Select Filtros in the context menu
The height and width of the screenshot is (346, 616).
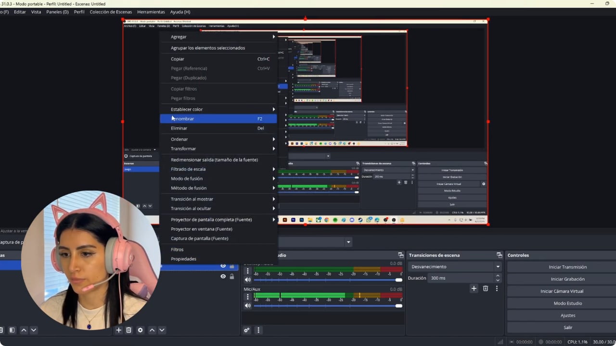pos(218,249)
